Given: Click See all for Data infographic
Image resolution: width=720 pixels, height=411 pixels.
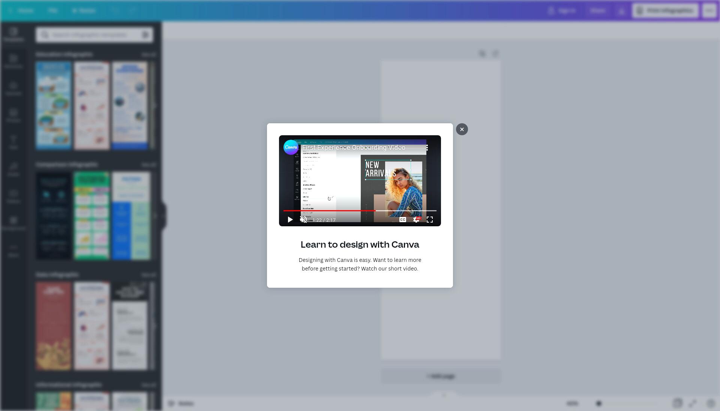Looking at the screenshot, I should pos(148,275).
